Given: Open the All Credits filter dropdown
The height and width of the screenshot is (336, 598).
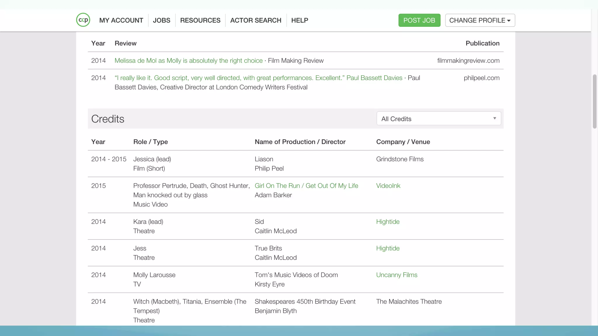Looking at the screenshot, I should click(x=438, y=119).
